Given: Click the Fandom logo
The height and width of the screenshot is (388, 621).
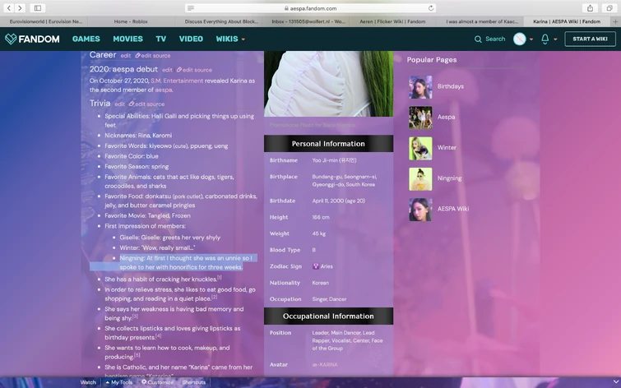Looking at the screenshot, I should pos(32,39).
